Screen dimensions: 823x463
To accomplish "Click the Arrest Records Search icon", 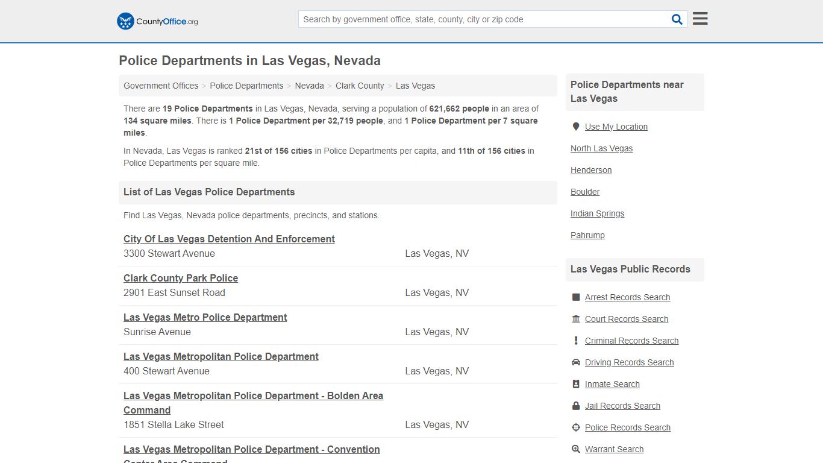I will [x=576, y=297].
